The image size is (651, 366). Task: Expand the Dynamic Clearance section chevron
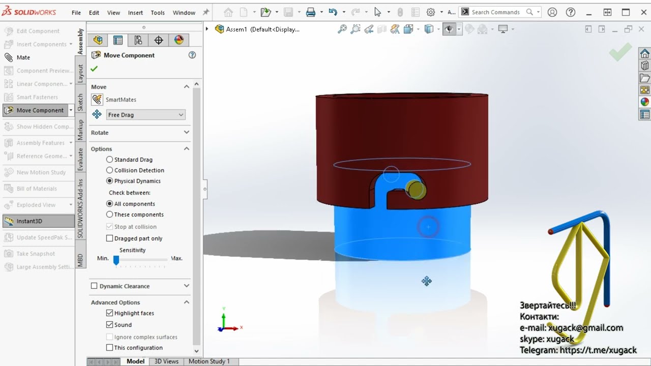coord(186,286)
